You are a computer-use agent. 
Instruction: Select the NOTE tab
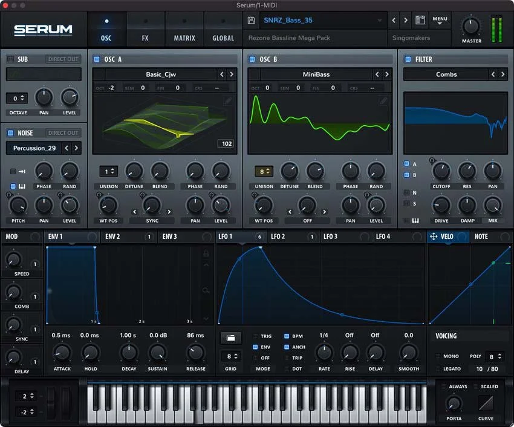tap(490, 236)
